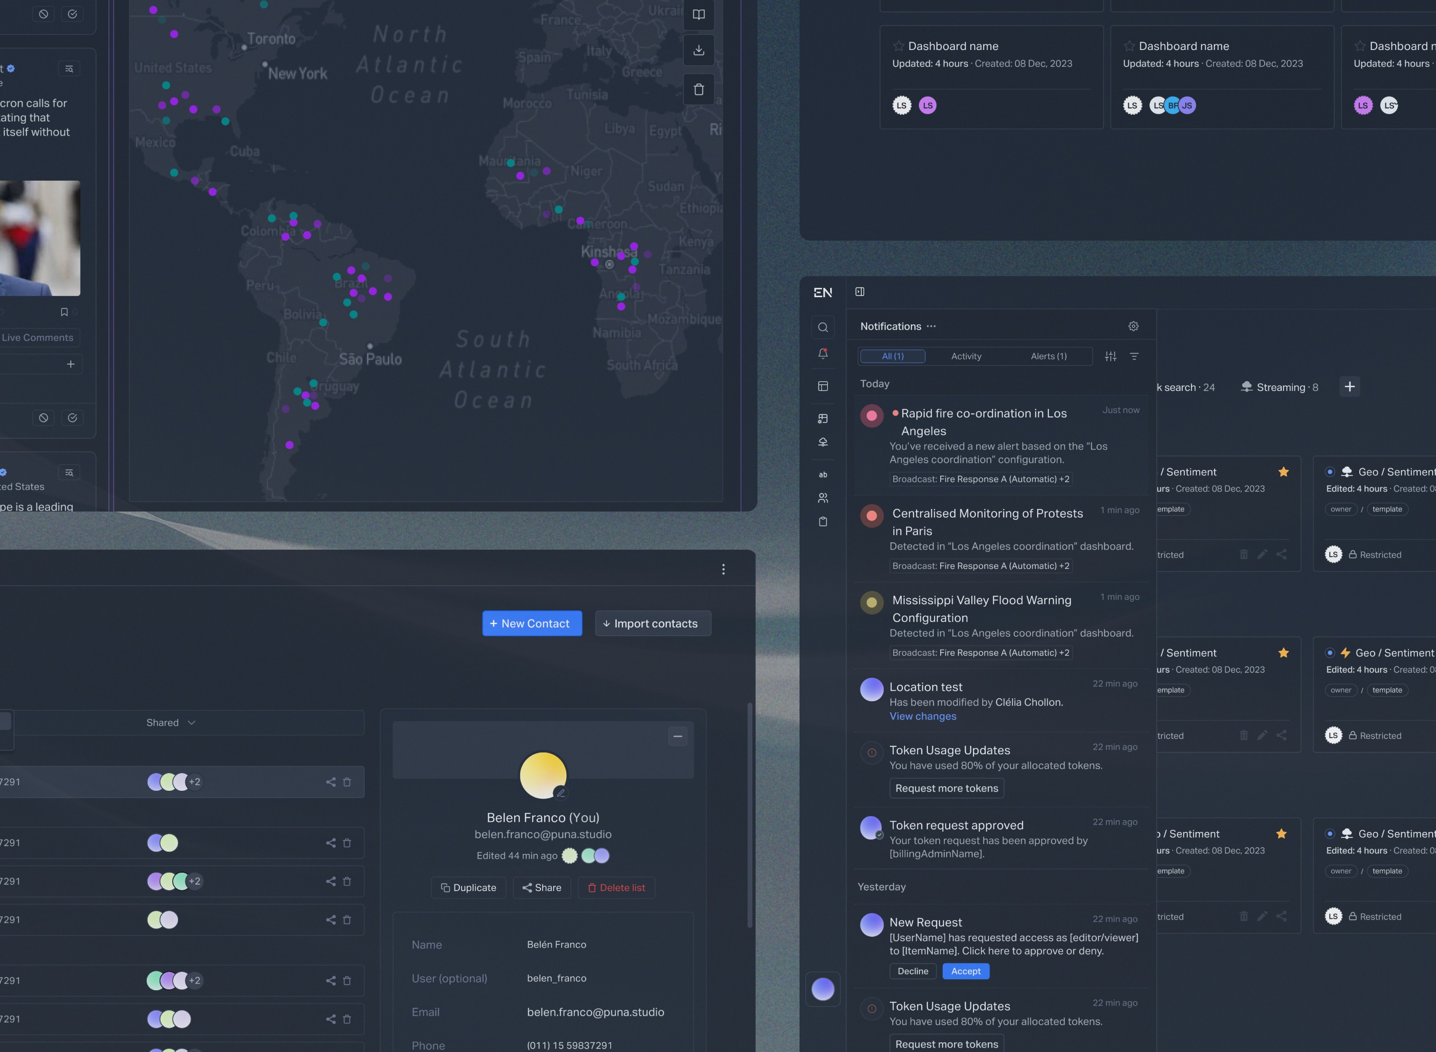
Task: Click the New Contact button
Action: coord(532,623)
